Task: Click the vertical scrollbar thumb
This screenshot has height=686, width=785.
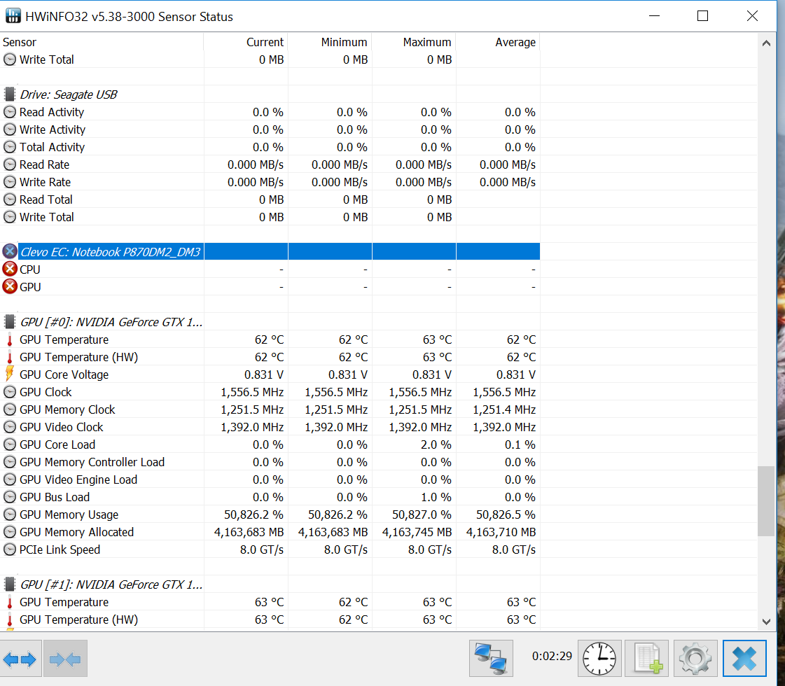Action: 766,501
